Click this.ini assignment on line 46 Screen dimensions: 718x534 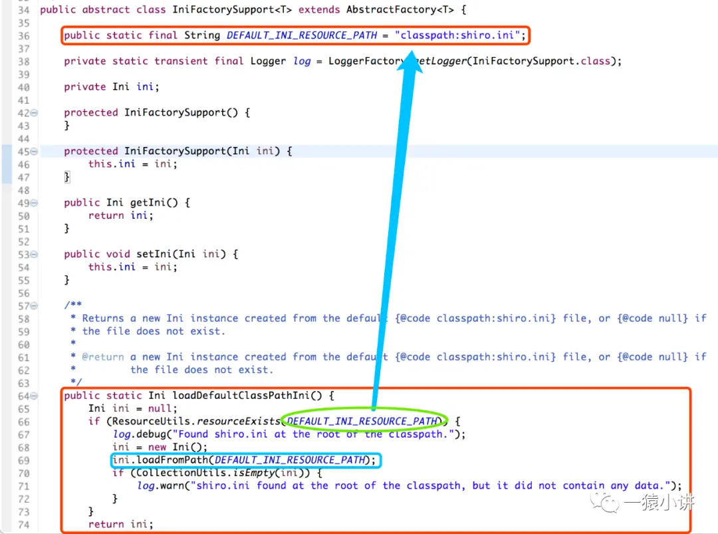[x=133, y=164]
